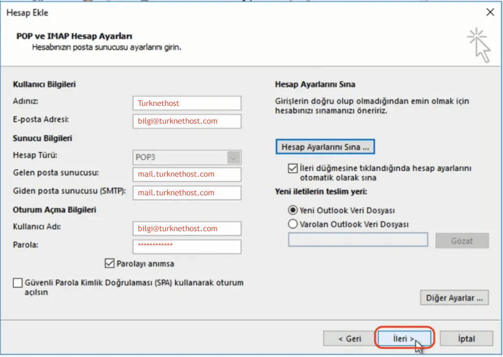The width and height of the screenshot is (503, 357).
Task: Enable Güvenli Parola Kimlik Doğrulaması (SPA) checkbox
Action: [x=18, y=282]
